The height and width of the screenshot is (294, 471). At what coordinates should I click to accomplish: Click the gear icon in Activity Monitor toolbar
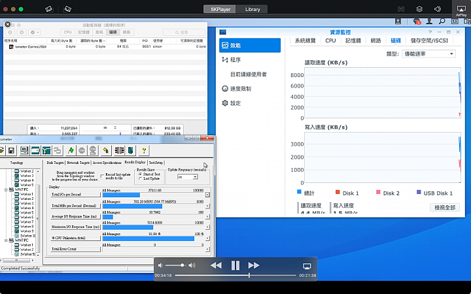(33, 32)
